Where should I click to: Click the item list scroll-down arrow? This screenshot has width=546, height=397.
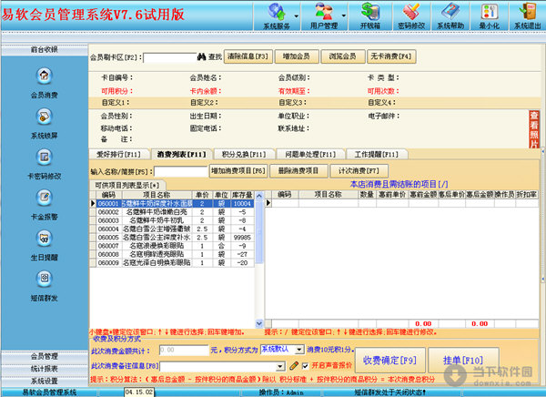point(259,323)
